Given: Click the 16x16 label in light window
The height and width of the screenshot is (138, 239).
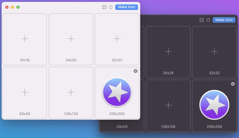Looking at the screenshot, I should (x=25, y=60).
